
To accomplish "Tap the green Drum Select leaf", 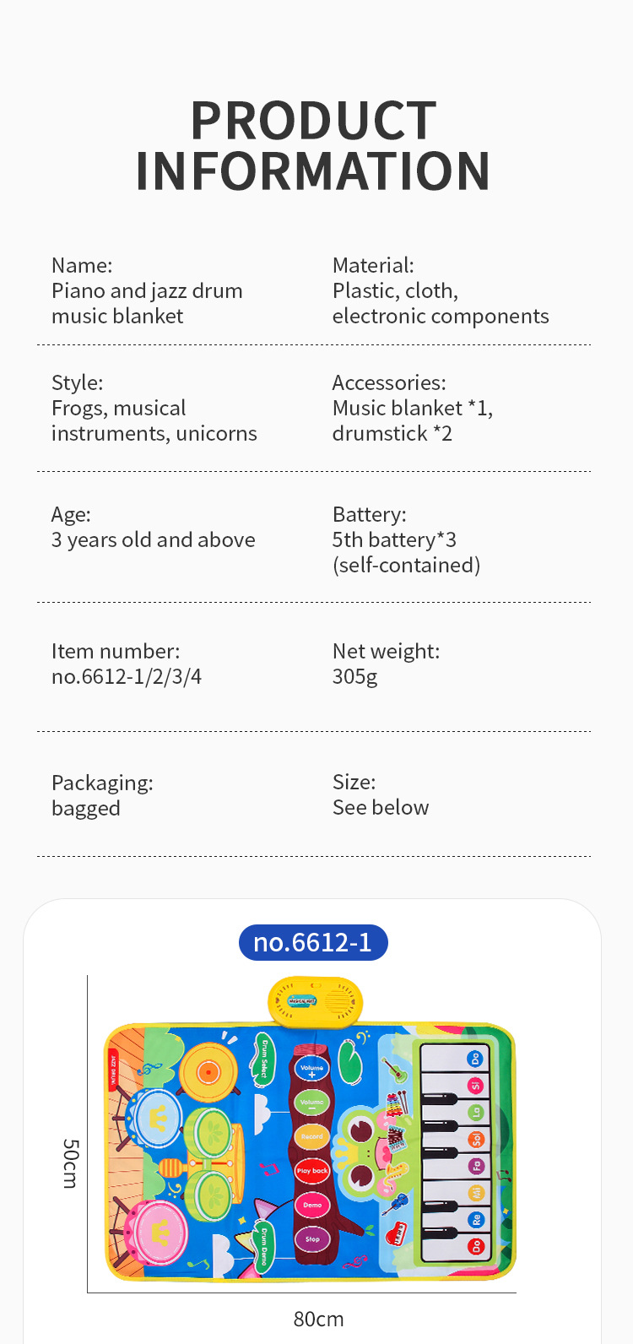I will [x=263, y=1059].
